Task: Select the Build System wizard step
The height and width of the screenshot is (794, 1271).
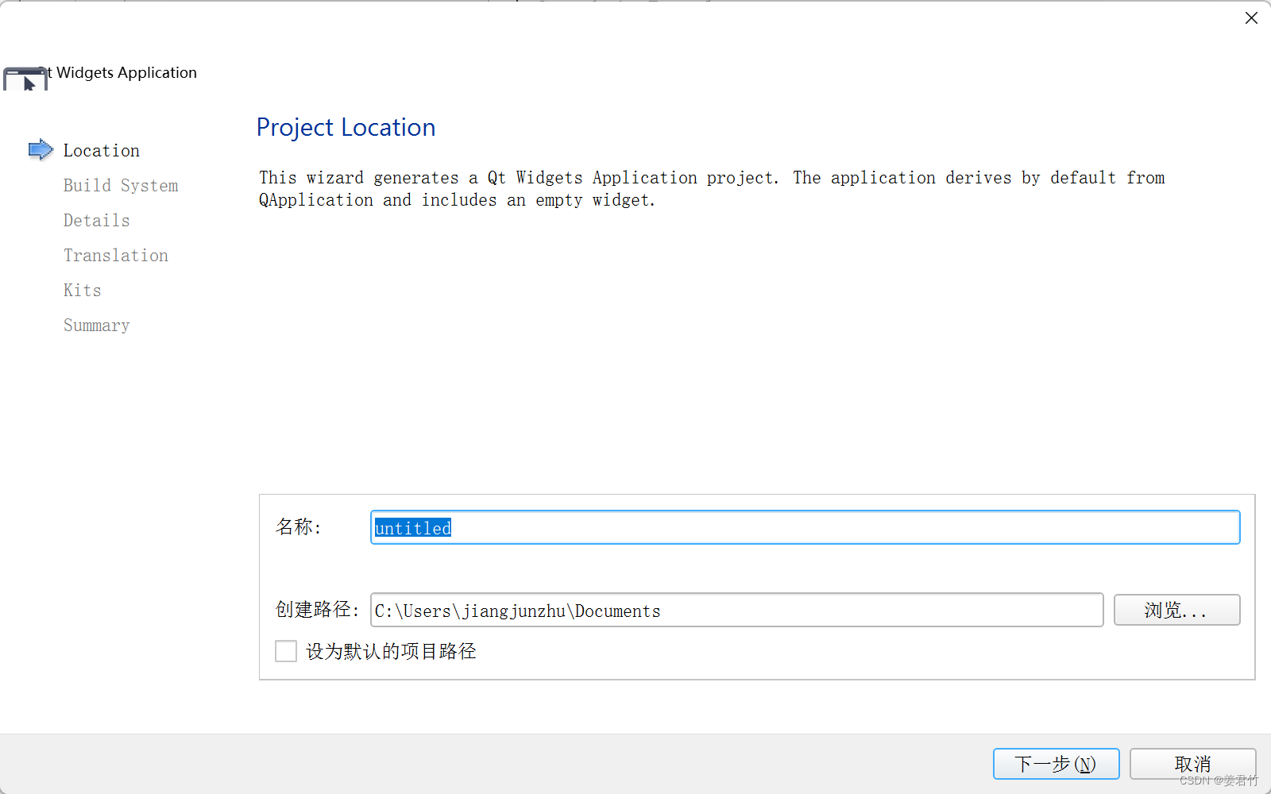Action: 121,185
